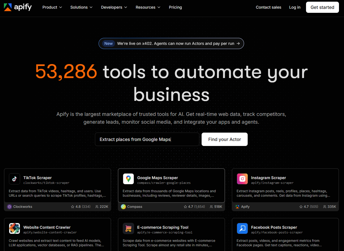Click the users icon beside 222K
The image size is (344, 251).
click(x=97, y=207)
